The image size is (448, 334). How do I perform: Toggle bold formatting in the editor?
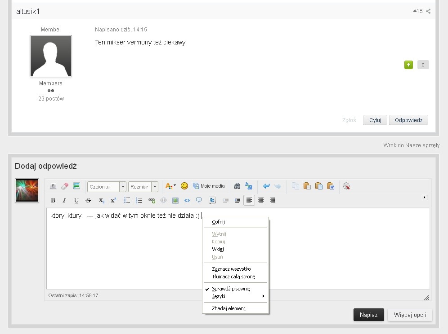click(53, 200)
